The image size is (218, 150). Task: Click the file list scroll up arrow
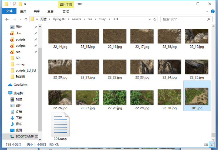213,26
